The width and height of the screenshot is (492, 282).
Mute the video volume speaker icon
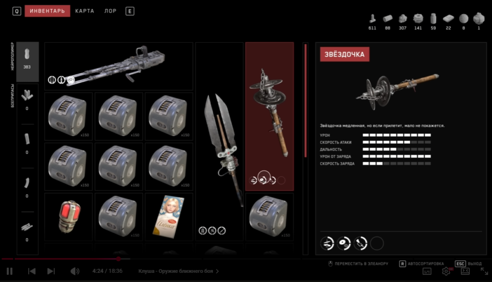tap(74, 271)
